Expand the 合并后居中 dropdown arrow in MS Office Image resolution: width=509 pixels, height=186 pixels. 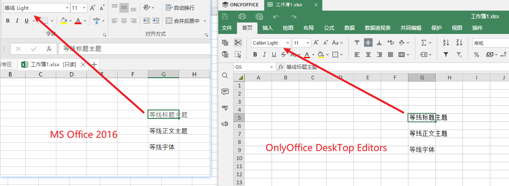click(205, 21)
